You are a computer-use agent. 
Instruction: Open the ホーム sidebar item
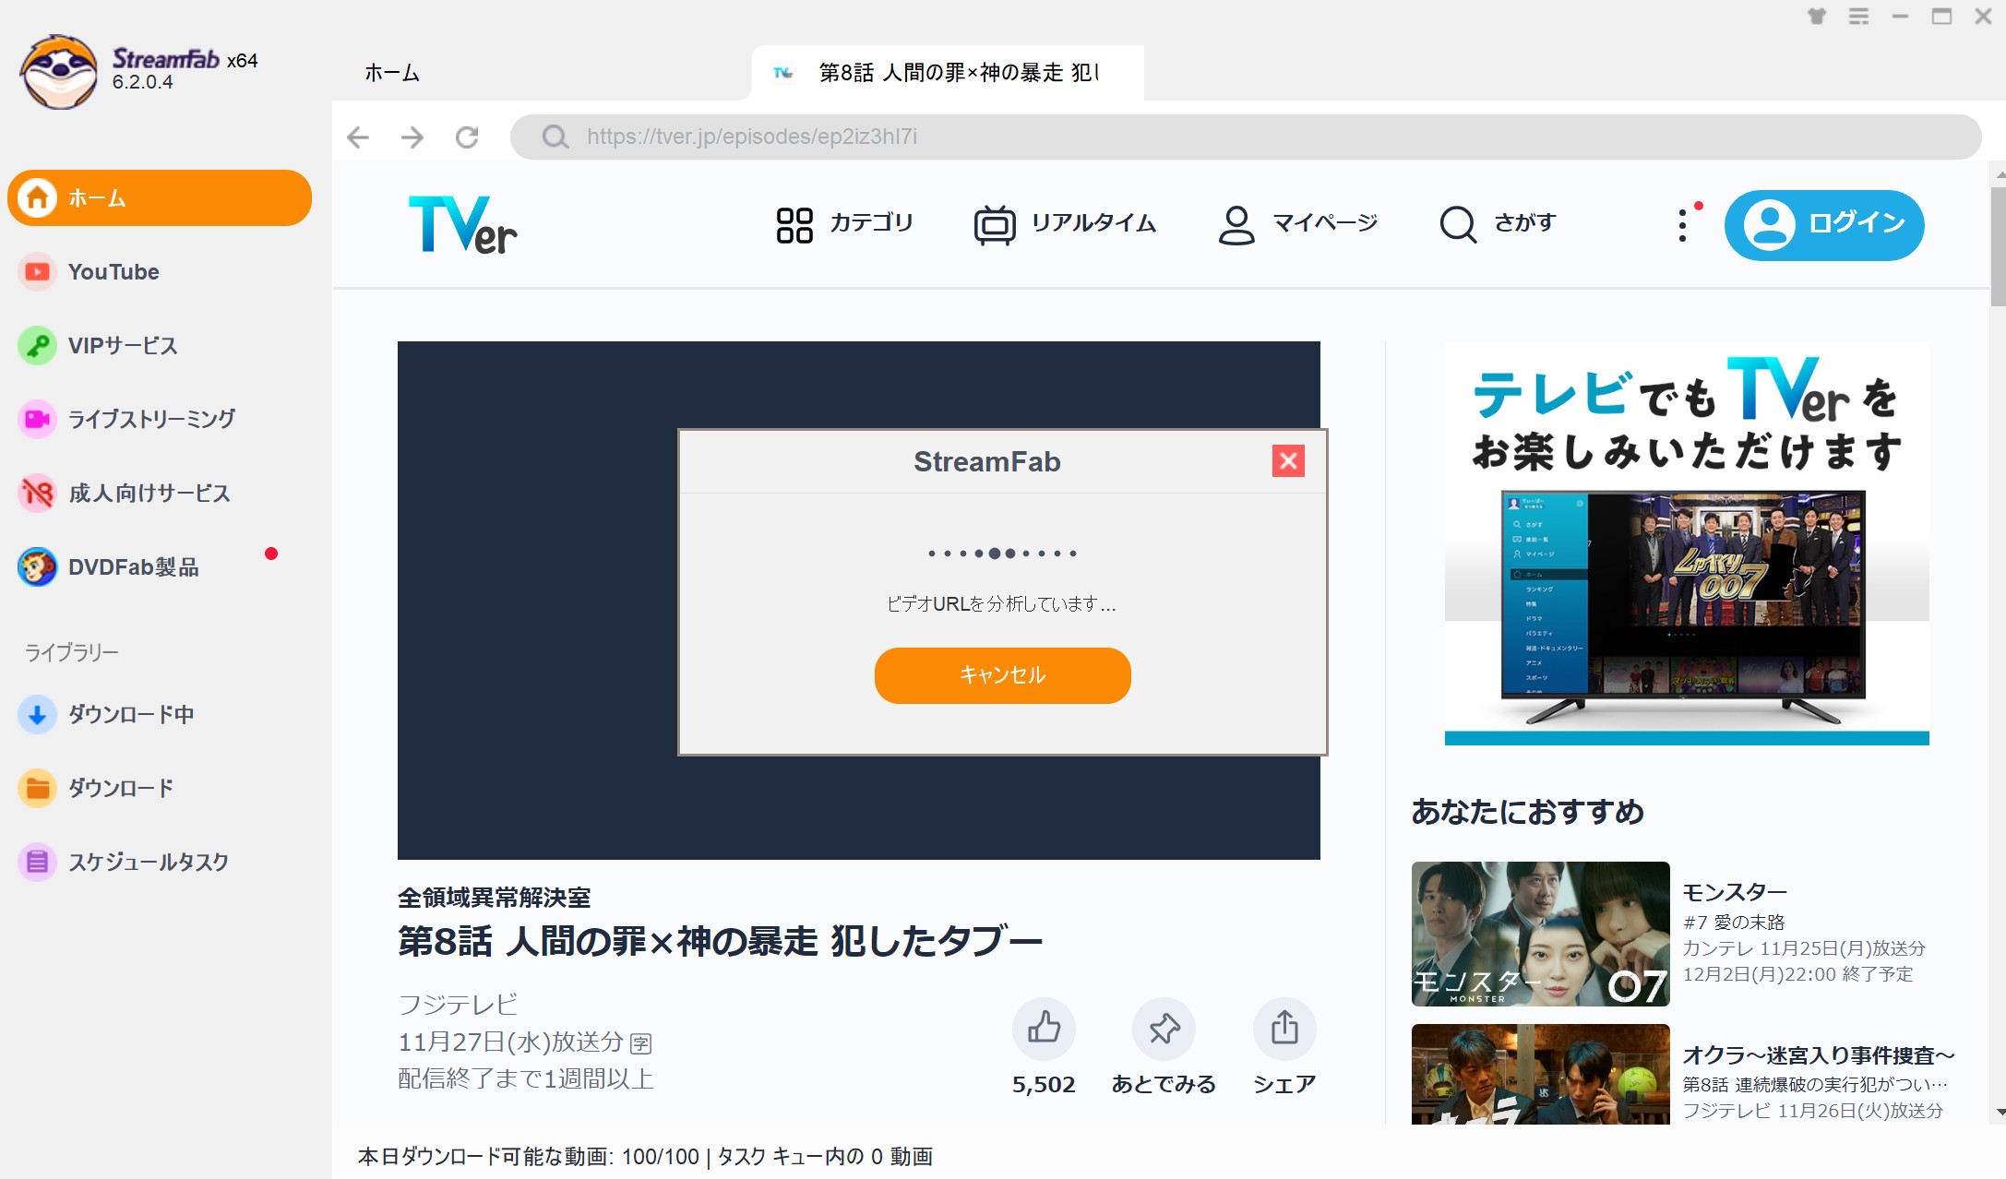tap(160, 197)
